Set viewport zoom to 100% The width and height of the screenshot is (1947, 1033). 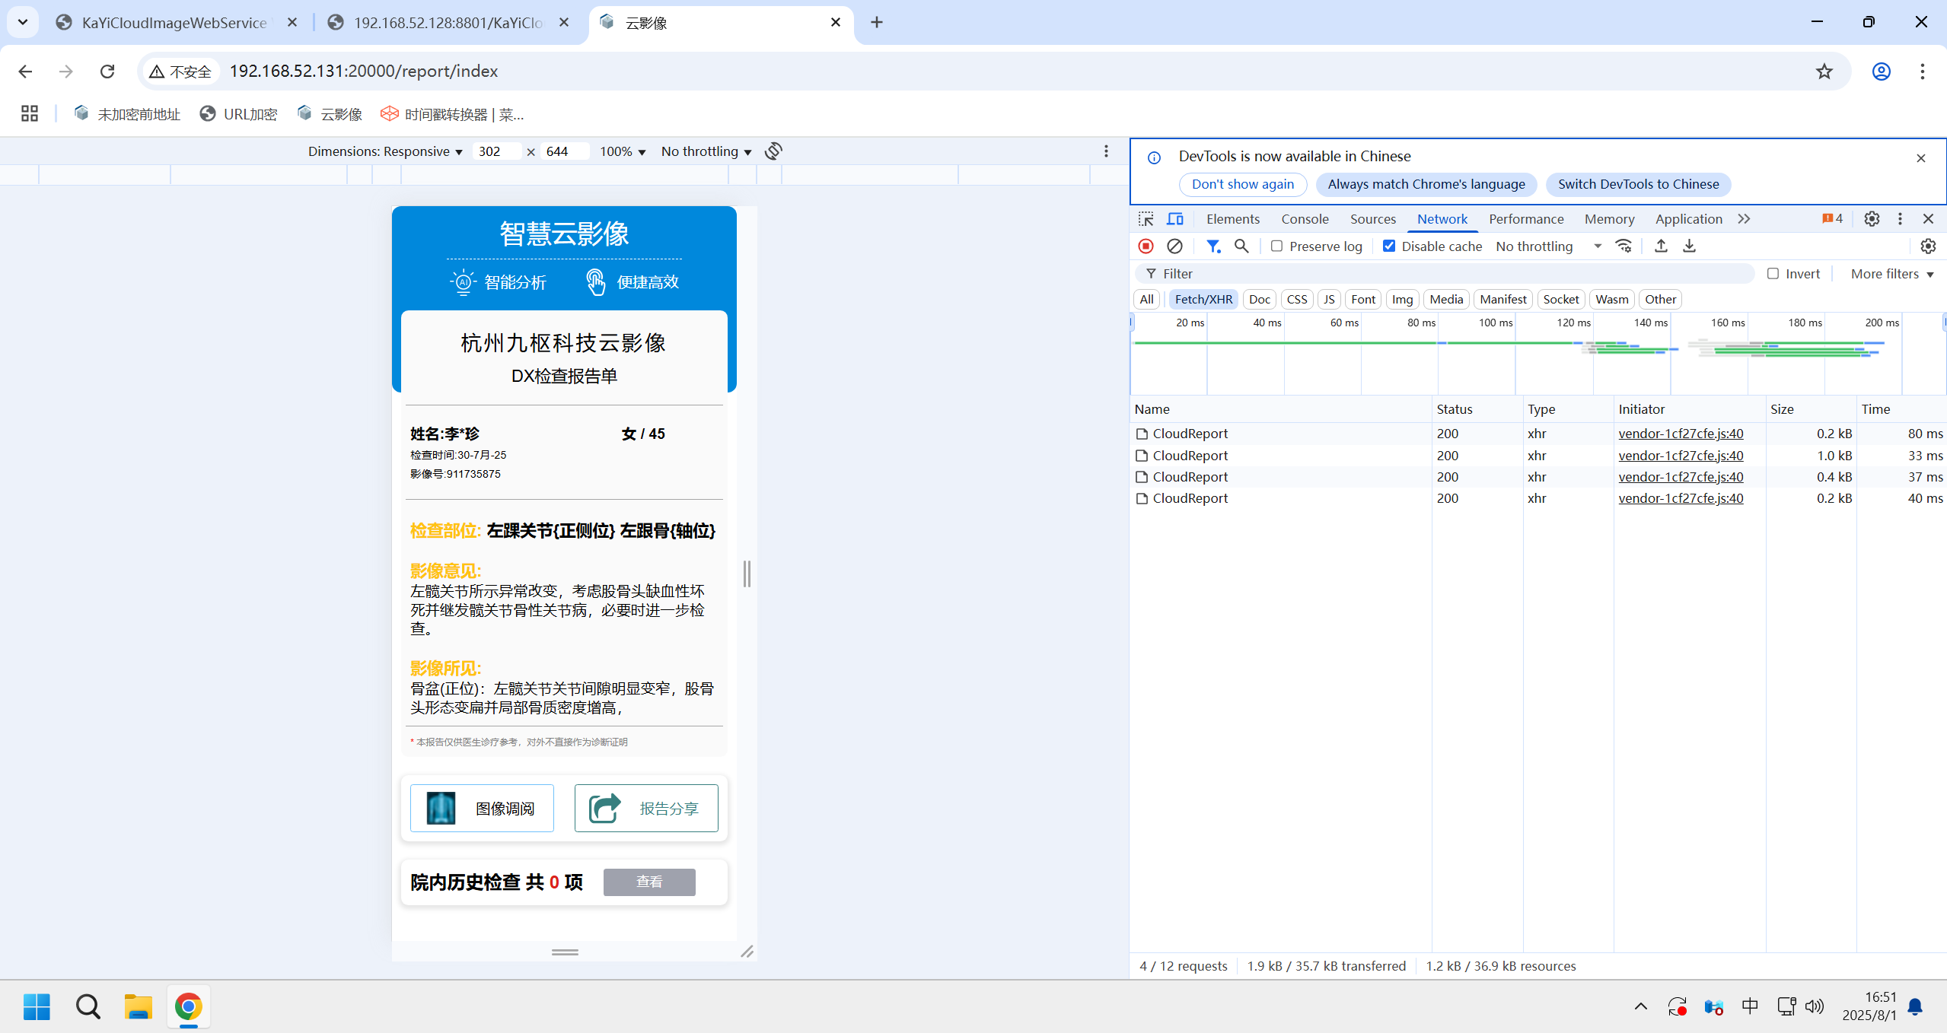621,151
